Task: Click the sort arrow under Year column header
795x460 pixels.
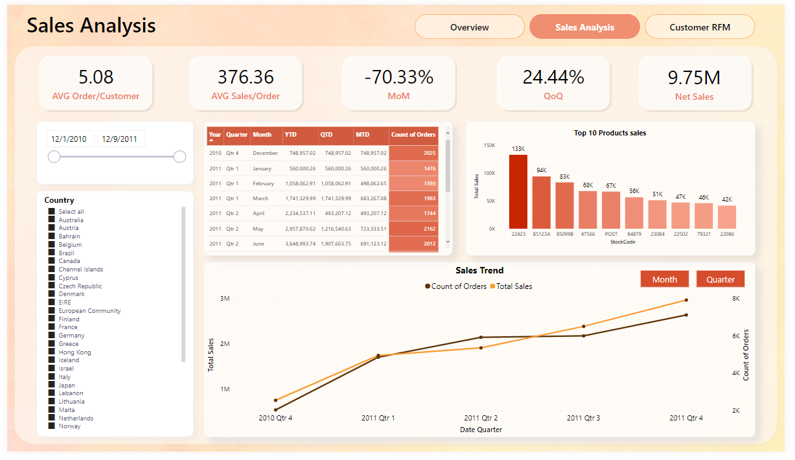Action: 211,141
